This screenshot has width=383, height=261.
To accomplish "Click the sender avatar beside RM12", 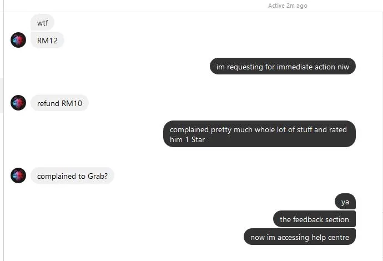I will pos(18,40).
